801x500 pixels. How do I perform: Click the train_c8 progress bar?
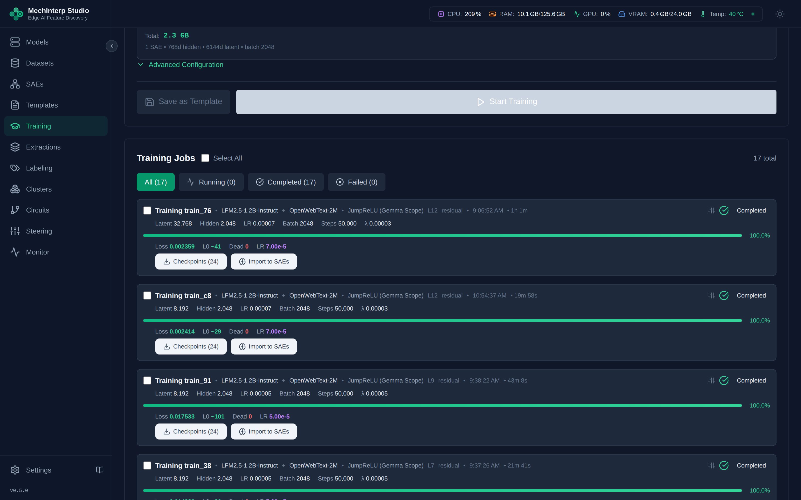click(x=442, y=320)
